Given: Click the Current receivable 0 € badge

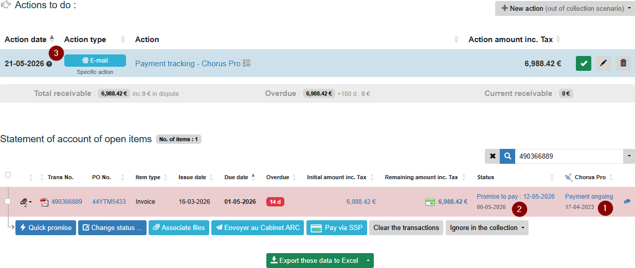Looking at the screenshot, I should point(567,93).
